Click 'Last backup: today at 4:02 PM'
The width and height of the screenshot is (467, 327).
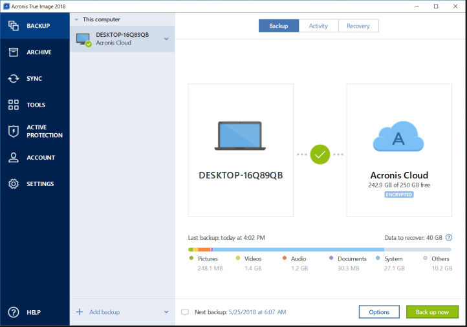coord(226,238)
